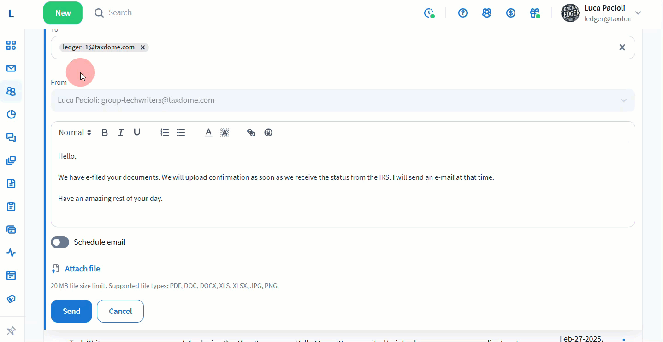This screenshot has height=342, width=663.
Task: Clear all recipients in To field
Action: click(622, 47)
